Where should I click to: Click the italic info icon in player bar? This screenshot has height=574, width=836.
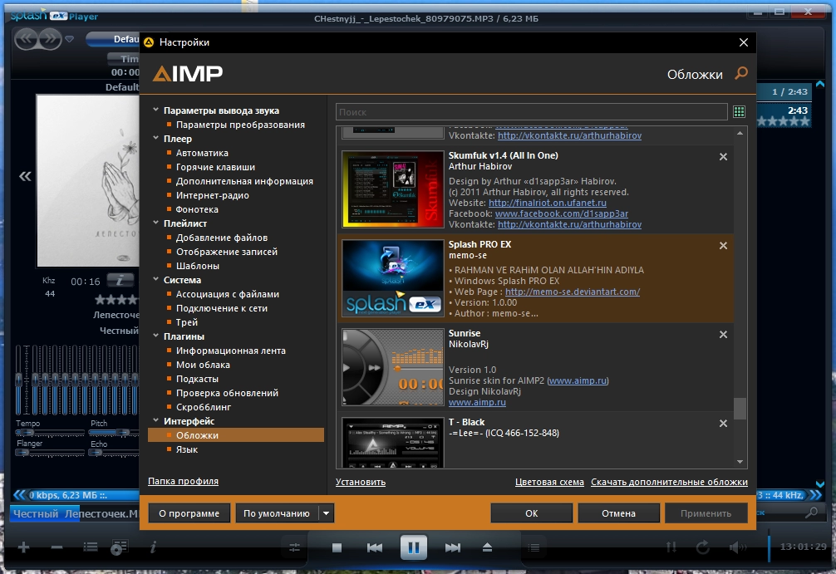tap(153, 547)
